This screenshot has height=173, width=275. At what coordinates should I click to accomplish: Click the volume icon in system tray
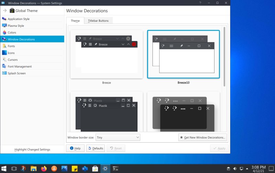click(235, 169)
